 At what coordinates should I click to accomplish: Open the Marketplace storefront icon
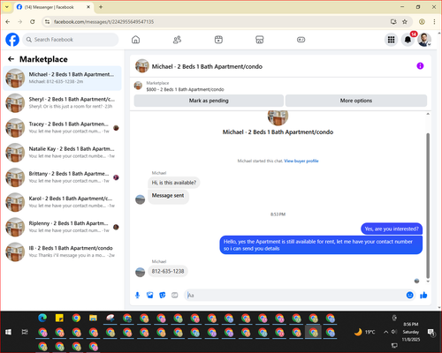(x=260, y=40)
